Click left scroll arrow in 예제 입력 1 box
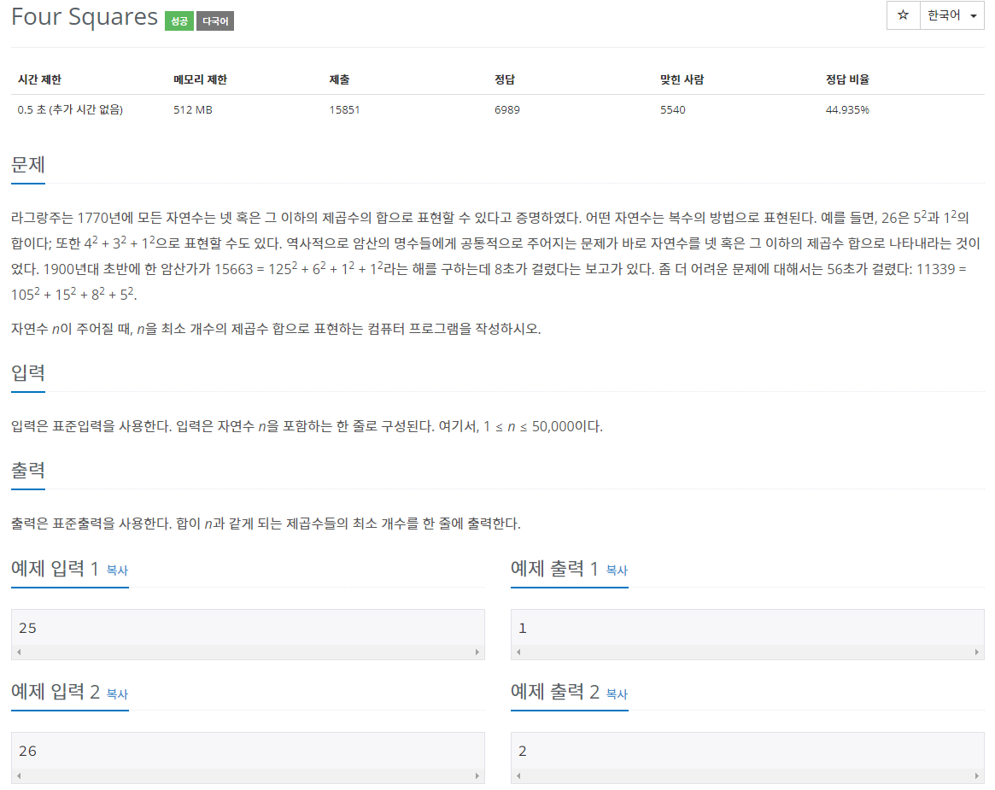This screenshot has width=995, height=790. [19, 652]
